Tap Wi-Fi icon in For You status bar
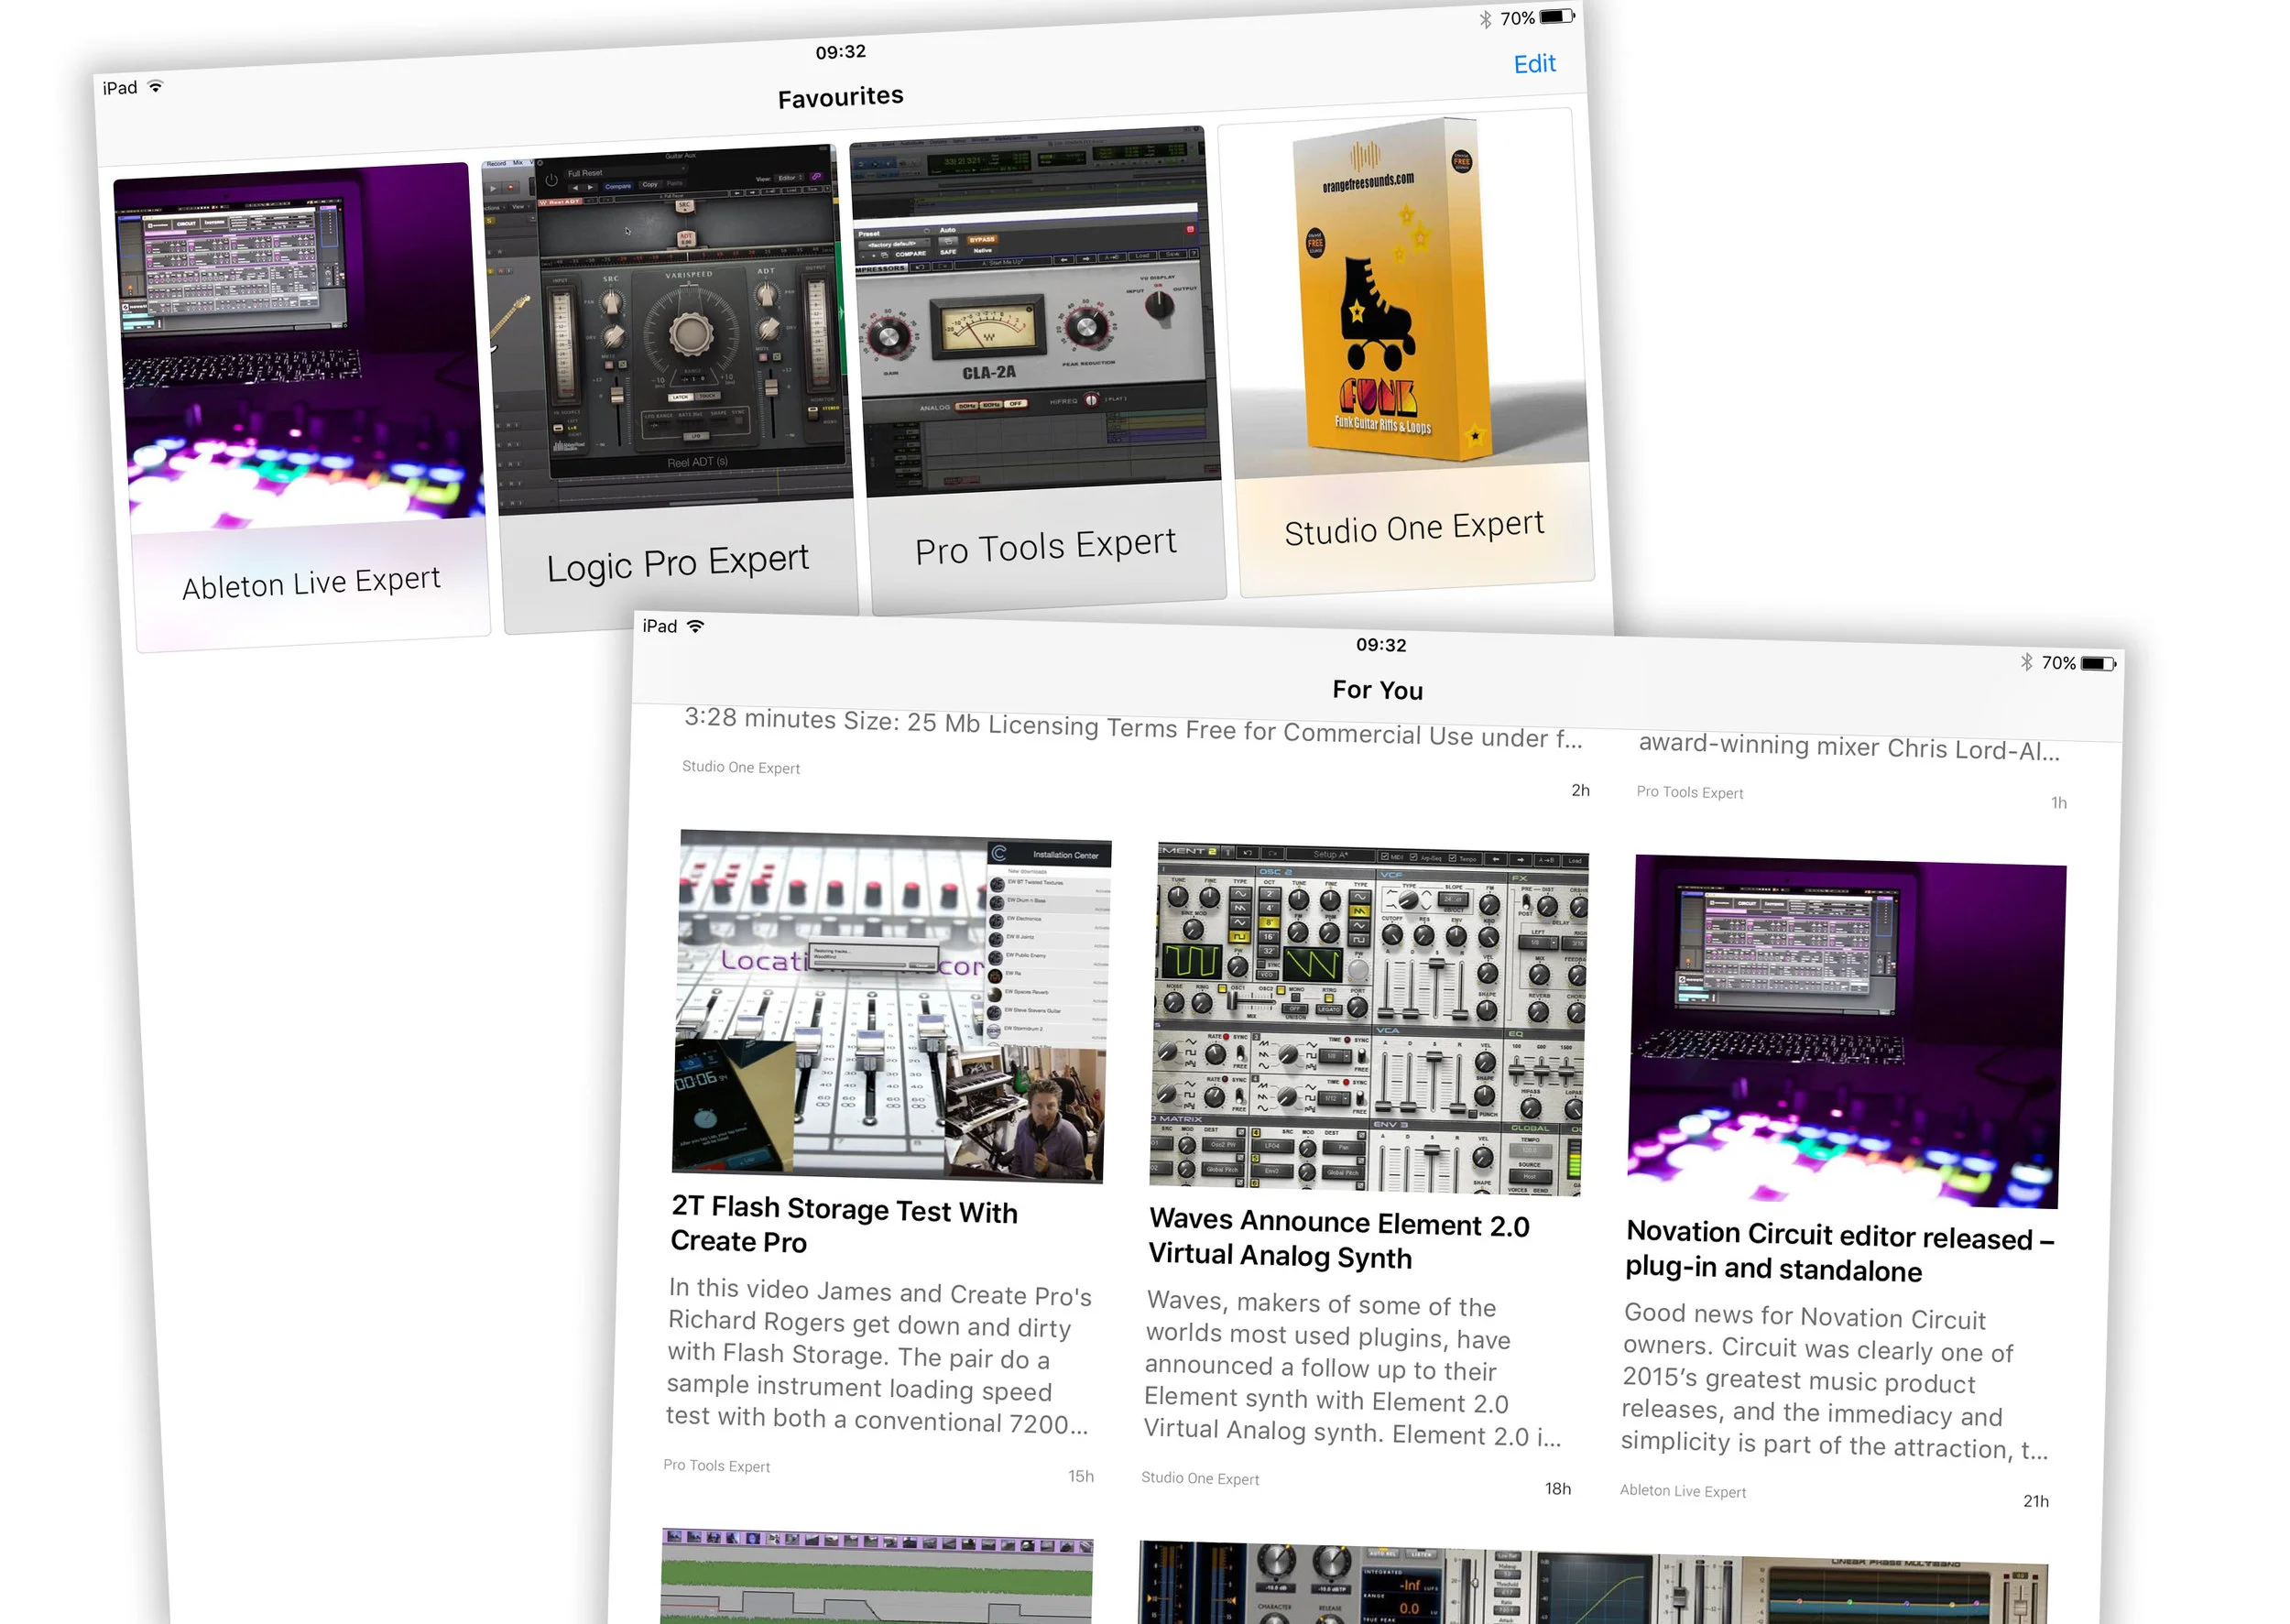The width and height of the screenshot is (2290, 1624). [x=696, y=626]
